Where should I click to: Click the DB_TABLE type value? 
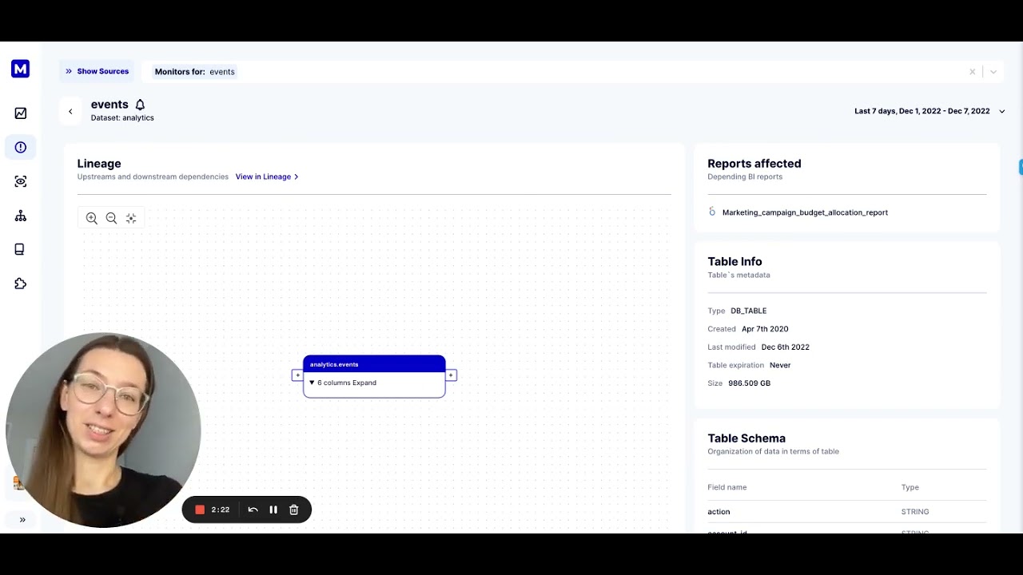click(748, 311)
